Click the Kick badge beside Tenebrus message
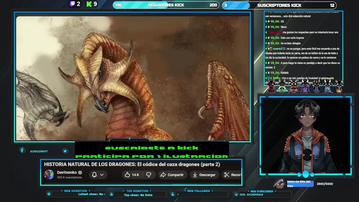 tap(266, 32)
